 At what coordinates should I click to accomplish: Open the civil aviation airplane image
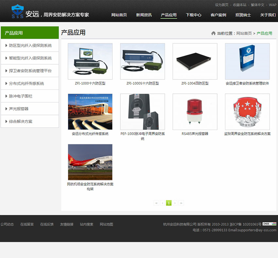pyautogui.click(x=90, y=162)
